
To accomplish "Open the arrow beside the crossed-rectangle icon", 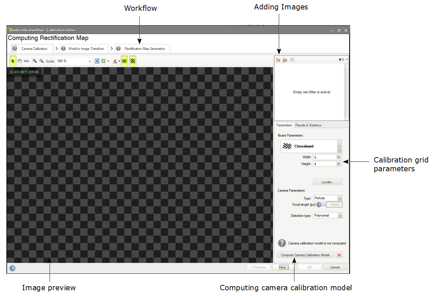I will click(108, 61).
